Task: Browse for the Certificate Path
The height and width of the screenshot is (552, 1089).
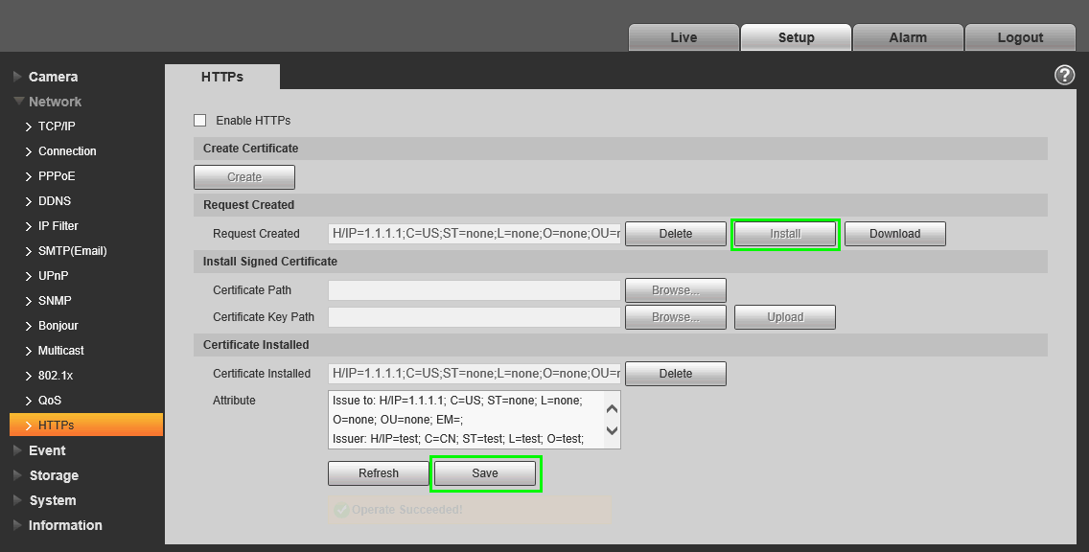Action: pos(676,290)
